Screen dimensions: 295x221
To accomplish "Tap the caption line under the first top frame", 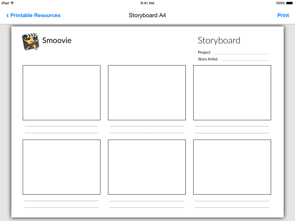I will click(x=61, y=126).
